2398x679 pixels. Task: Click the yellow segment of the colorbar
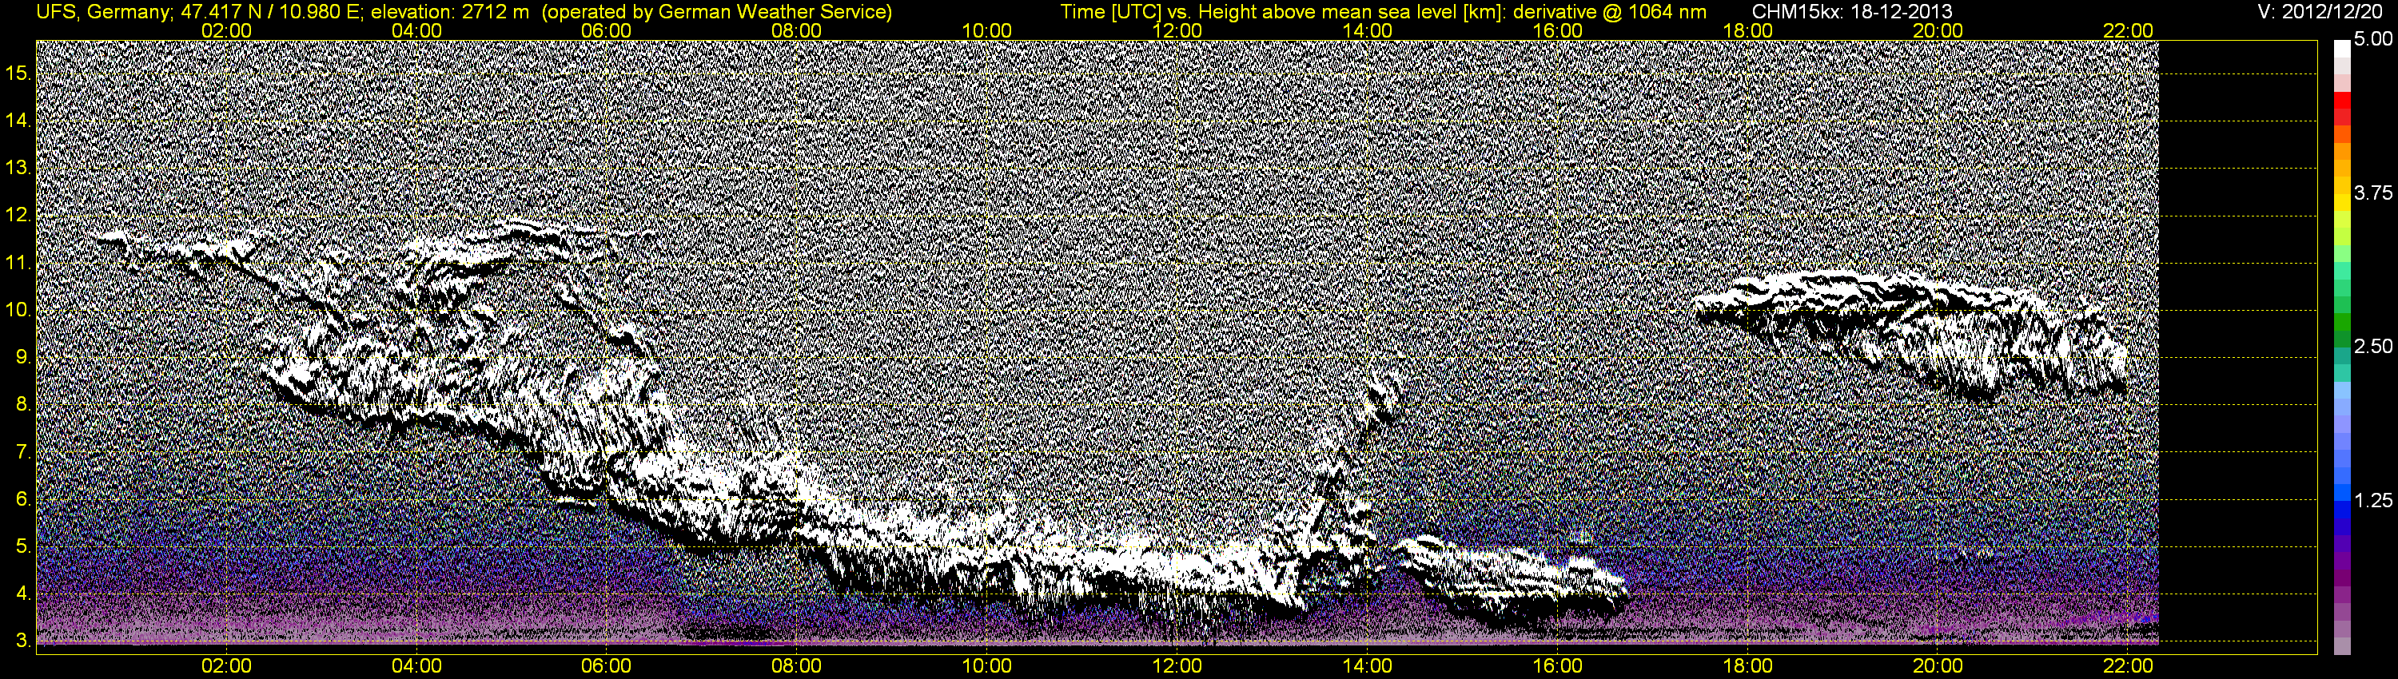2342,204
